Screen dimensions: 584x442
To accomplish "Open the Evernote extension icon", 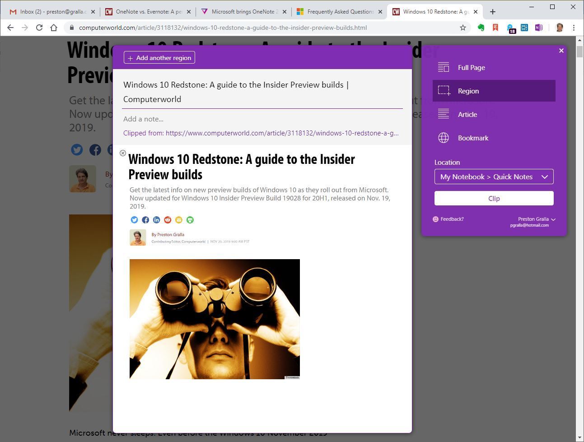I will pyautogui.click(x=481, y=28).
